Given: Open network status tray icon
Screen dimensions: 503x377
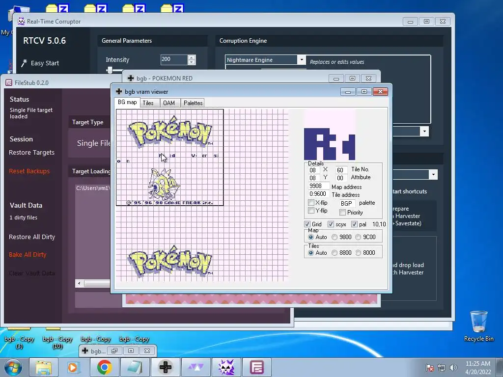Looking at the screenshot, I should [x=442, y=368].
